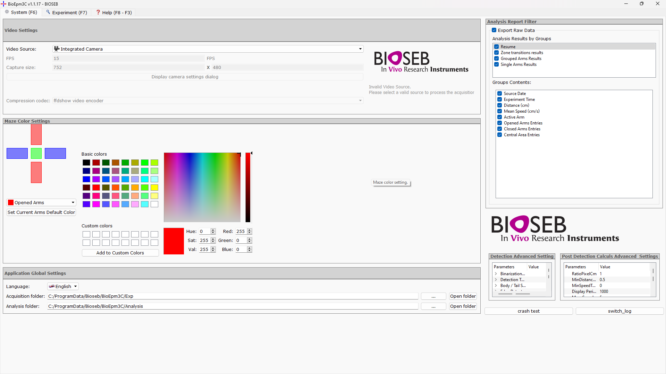Viewport: 666px width, 374px height.
Task: Click the left blue maze arm
Action: 17,153
